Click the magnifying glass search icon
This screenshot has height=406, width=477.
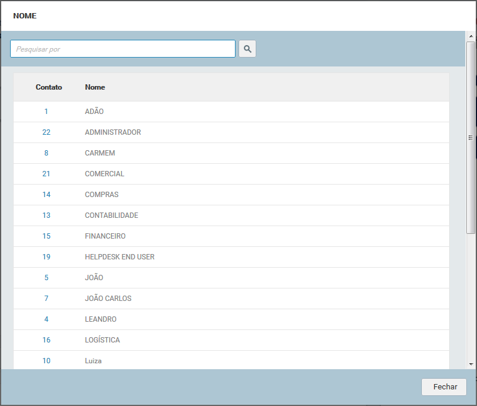[247, 49]
